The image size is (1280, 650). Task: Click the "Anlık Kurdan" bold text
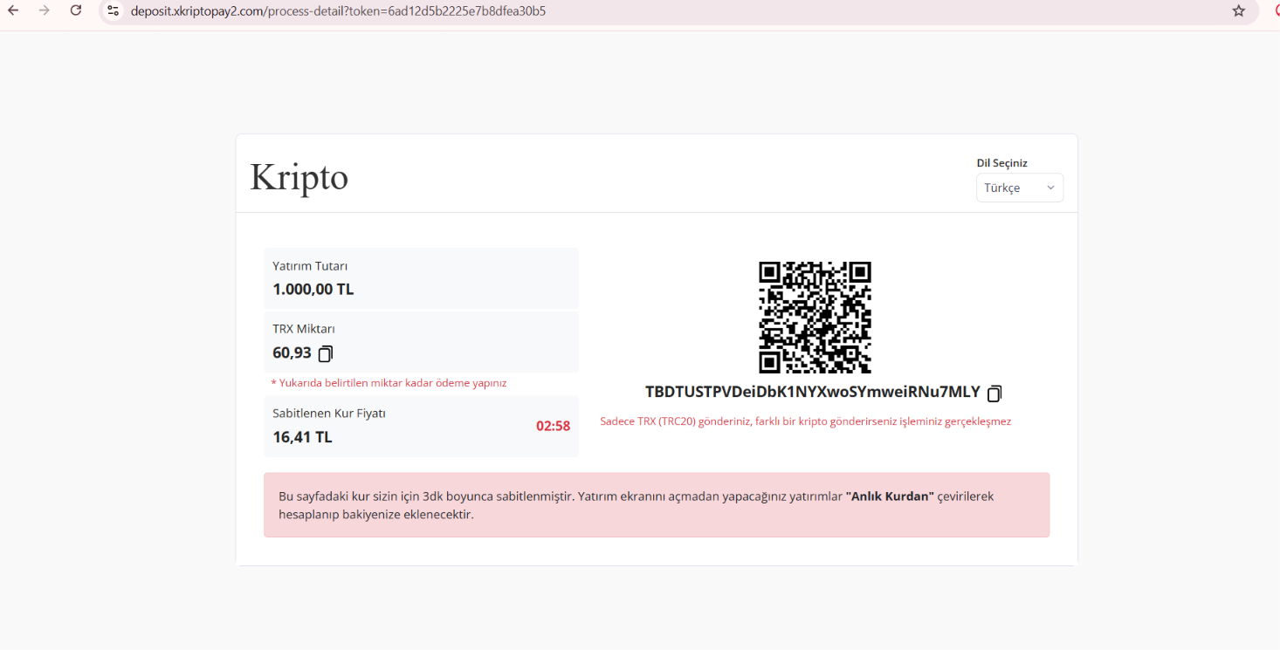click(890, 496)
